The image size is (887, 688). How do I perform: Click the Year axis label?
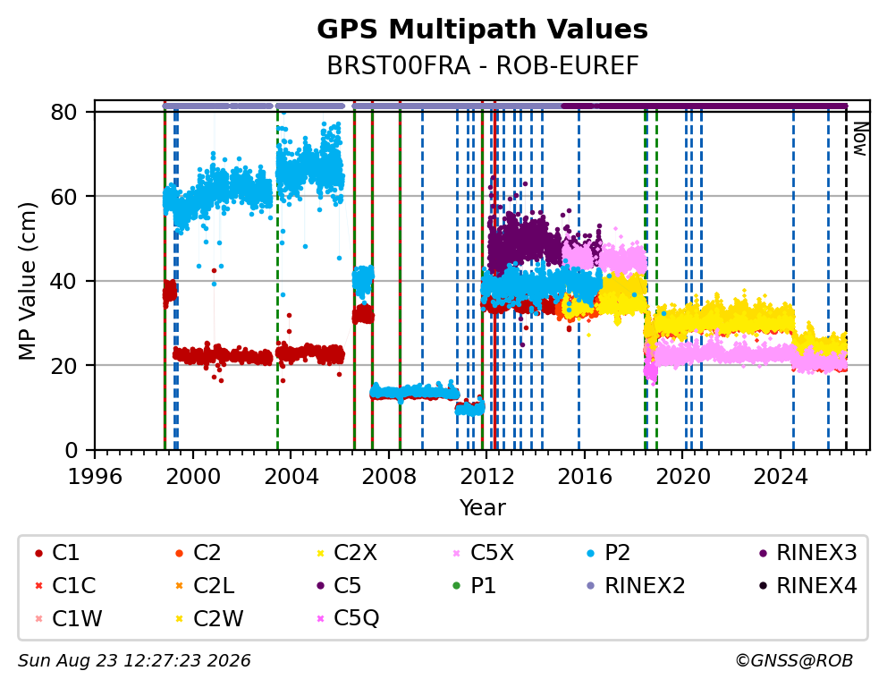tap(482, 507)
